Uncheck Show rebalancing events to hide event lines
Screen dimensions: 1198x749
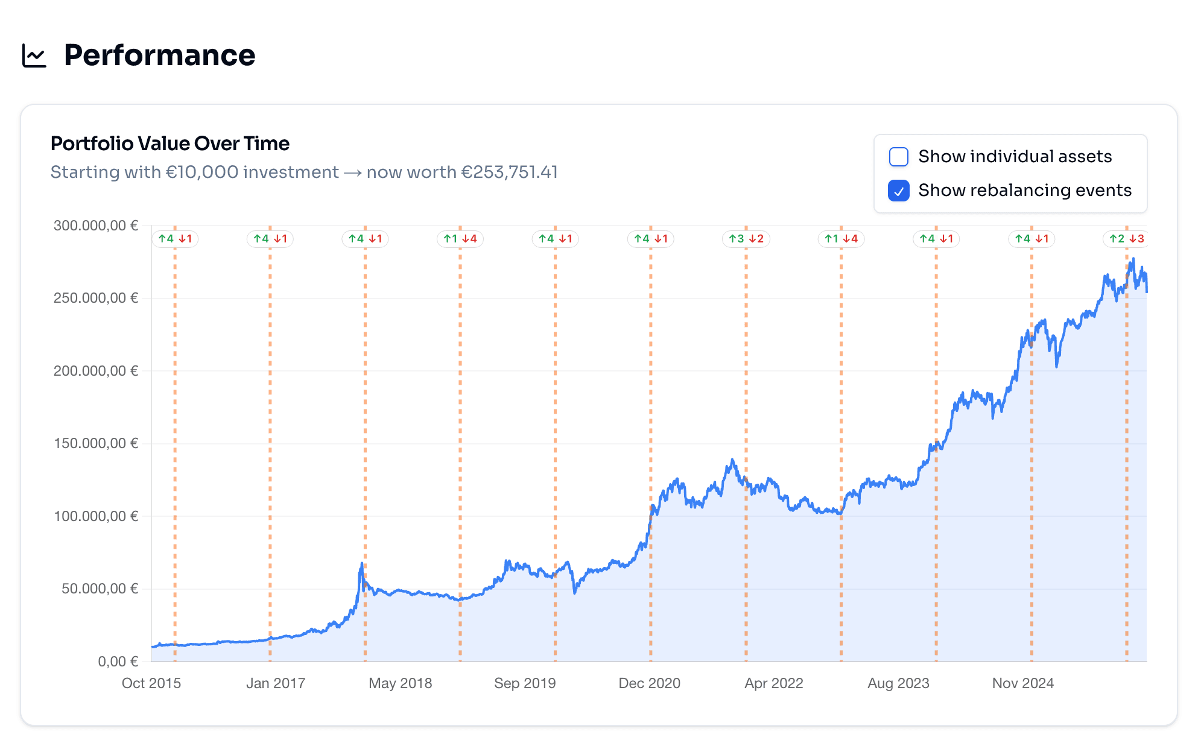pos(899,190)
